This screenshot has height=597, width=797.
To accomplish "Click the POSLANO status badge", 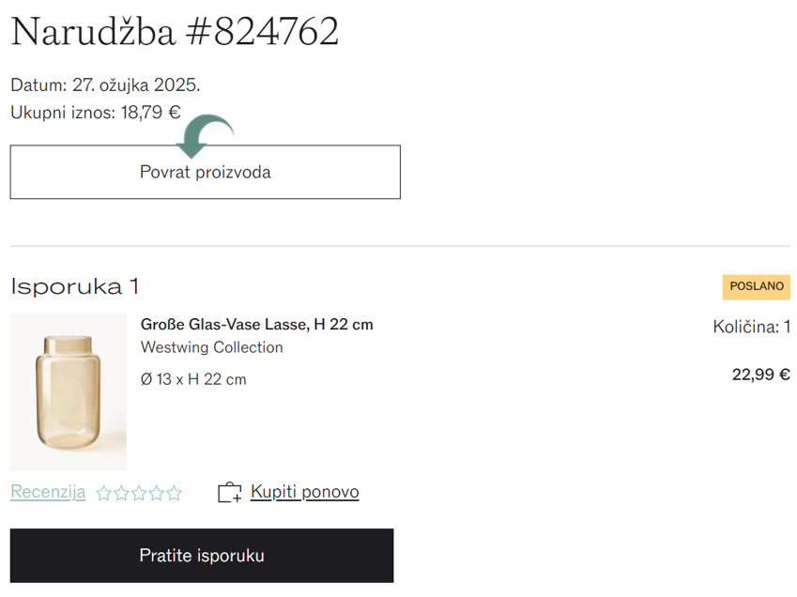I will (757, 286).
